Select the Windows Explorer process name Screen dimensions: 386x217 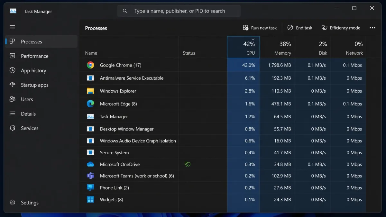point(118,91)
